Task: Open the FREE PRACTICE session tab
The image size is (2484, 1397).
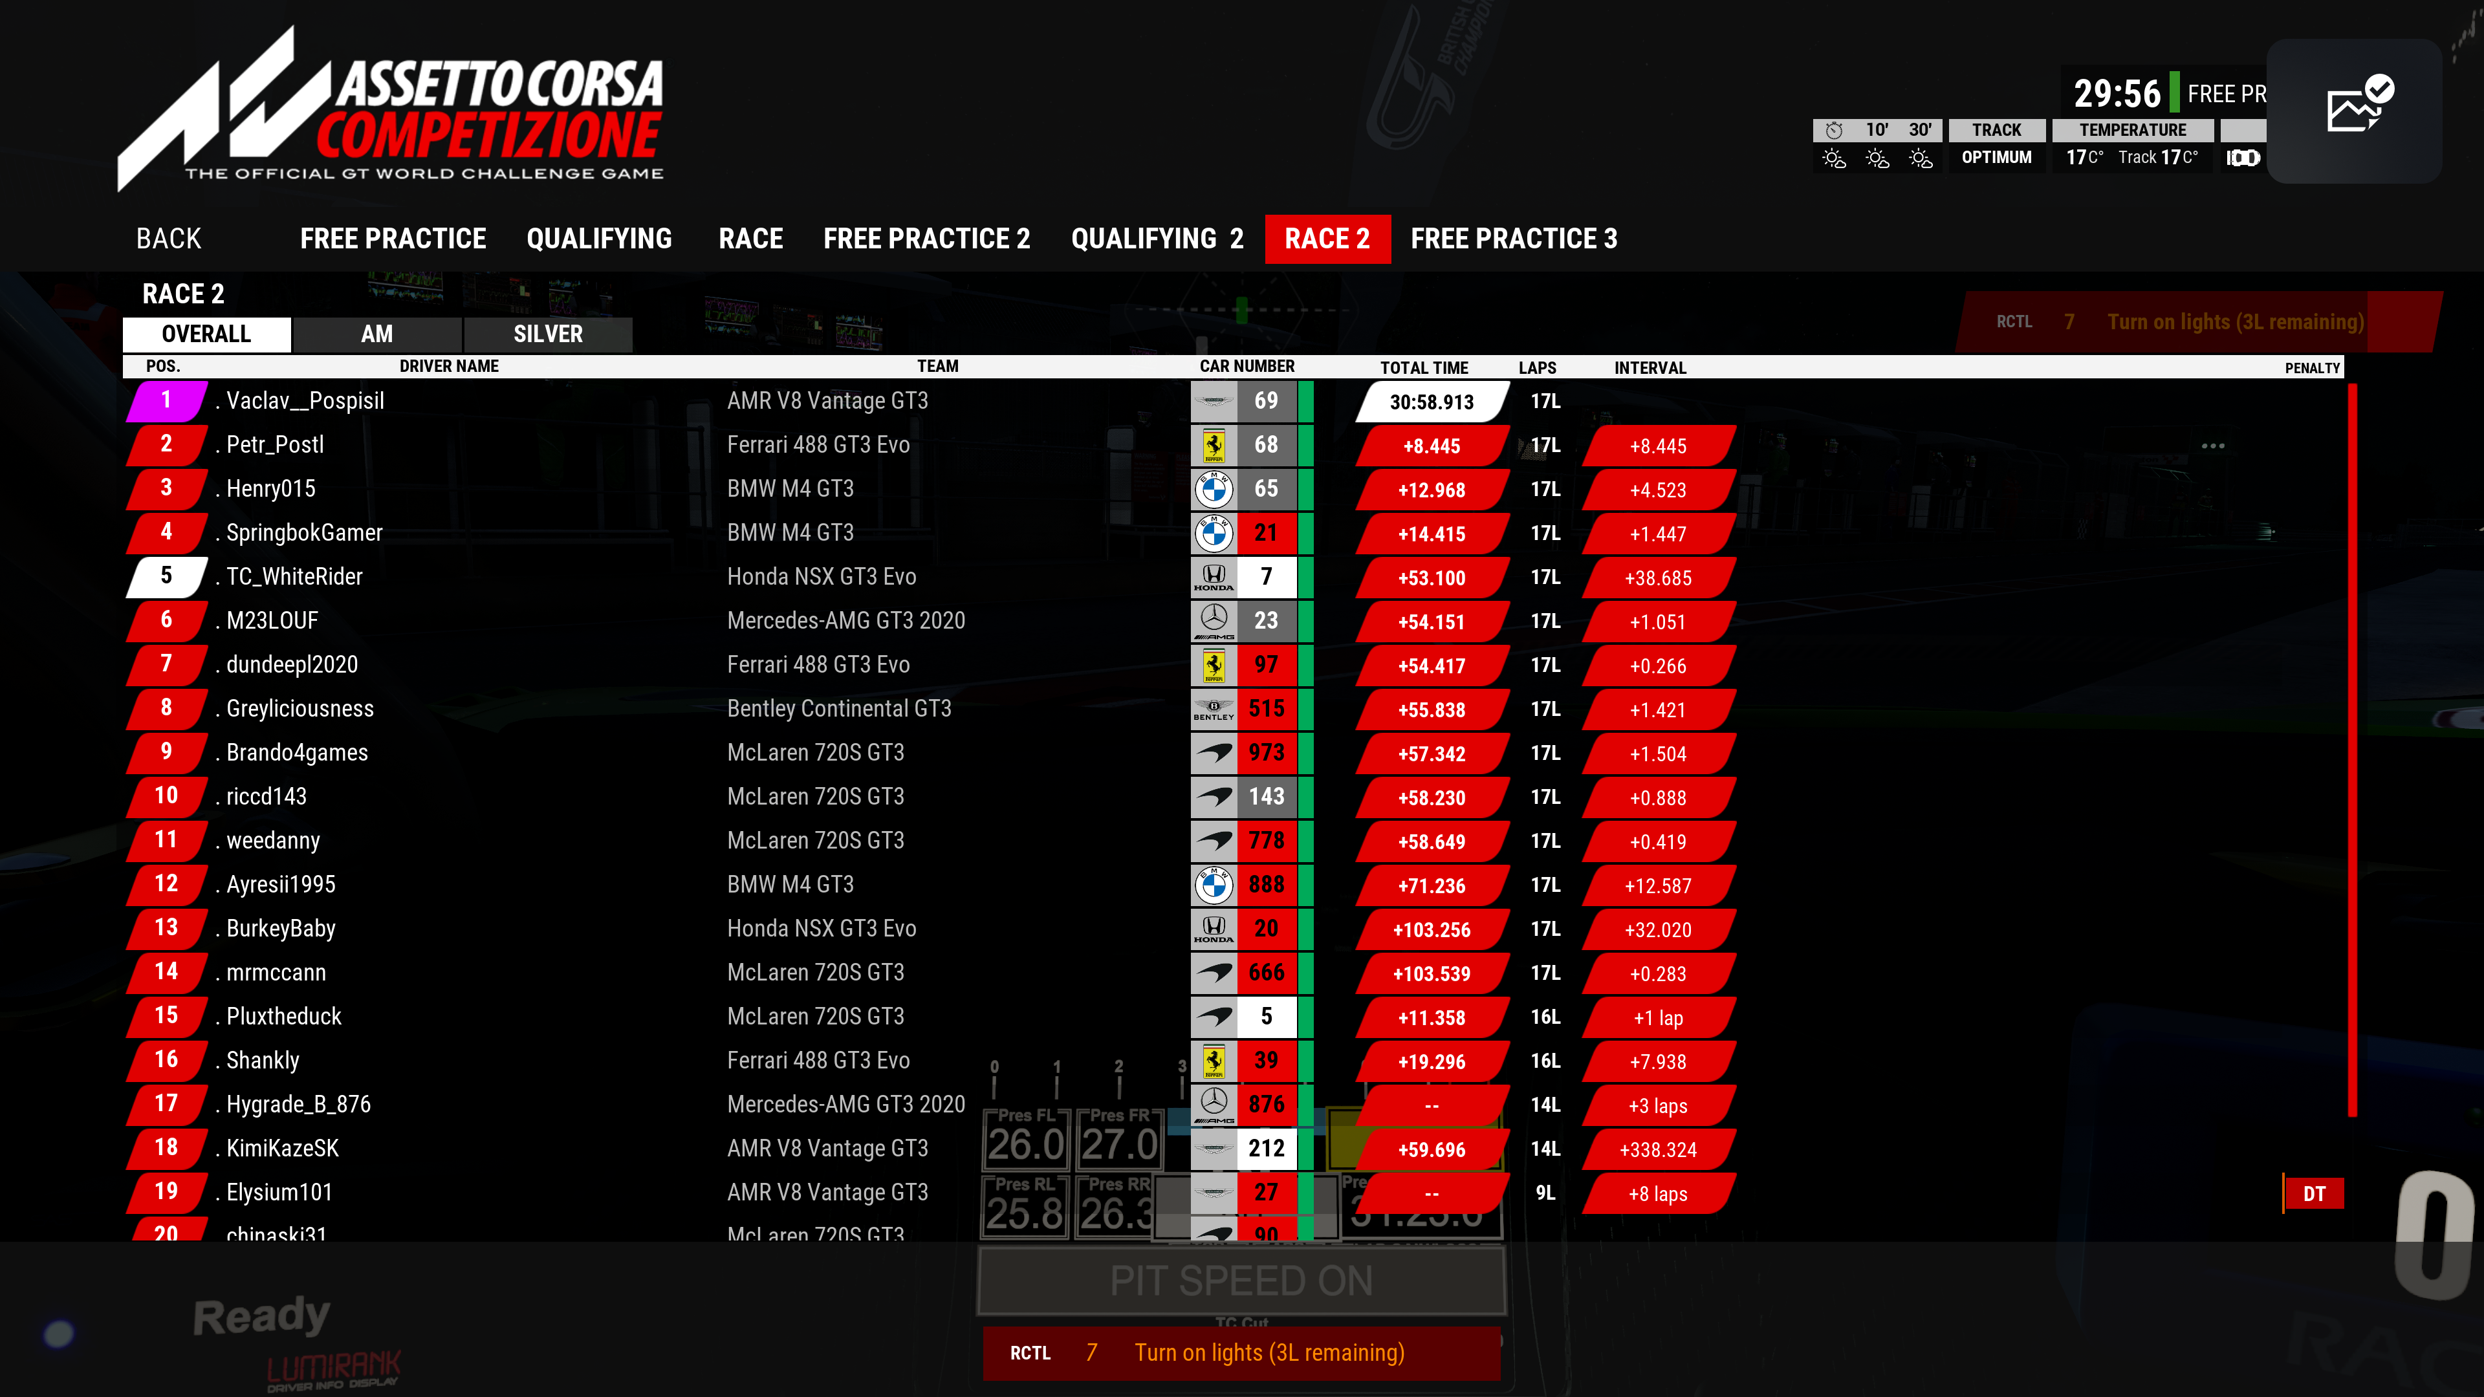Action: [x=393, y=238]
